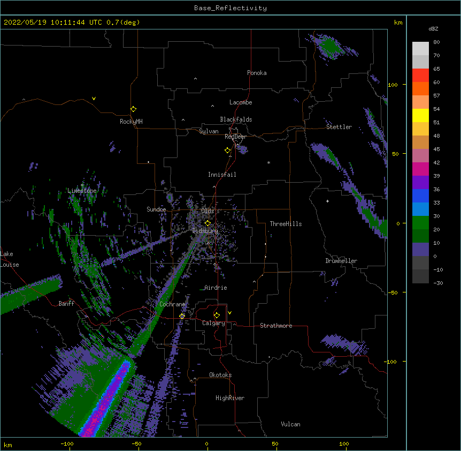
Task: Select the Innisfail label
Action: click(x=222, y=175)
